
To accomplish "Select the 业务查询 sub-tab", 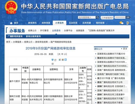I will coord(56,31).
